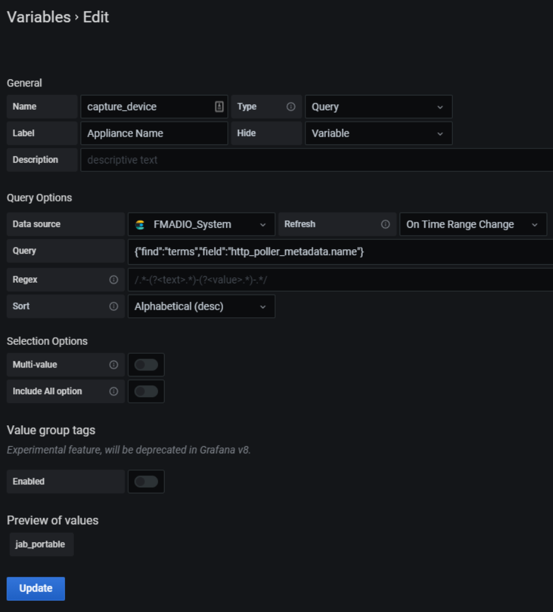Screen dimensions: 553x612
Task: Click into the Description text field
Action: [316, 160]
